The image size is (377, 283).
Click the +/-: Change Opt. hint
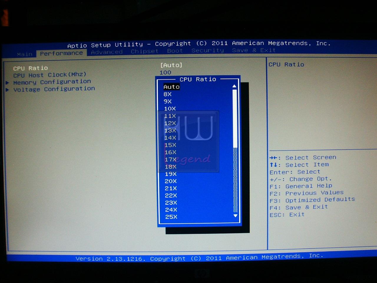[x=301, y=179]
